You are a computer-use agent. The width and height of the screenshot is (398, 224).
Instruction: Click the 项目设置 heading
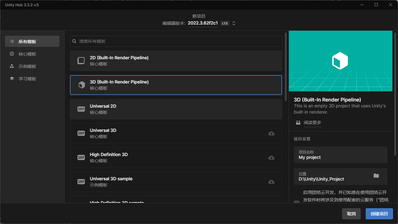point(302,139)
